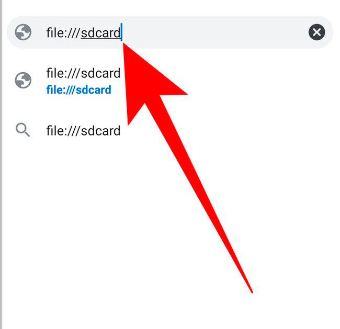The height and width of the screenshot is (329, 340).
Task: Click the 'file' word in the globe suggestion title
Action: [x=53, y=73]
